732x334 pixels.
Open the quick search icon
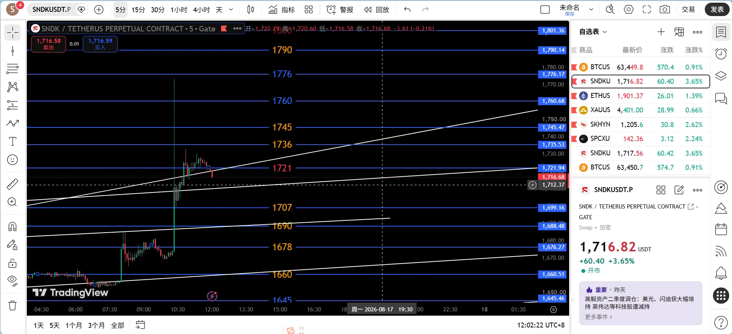click(610, 10)
